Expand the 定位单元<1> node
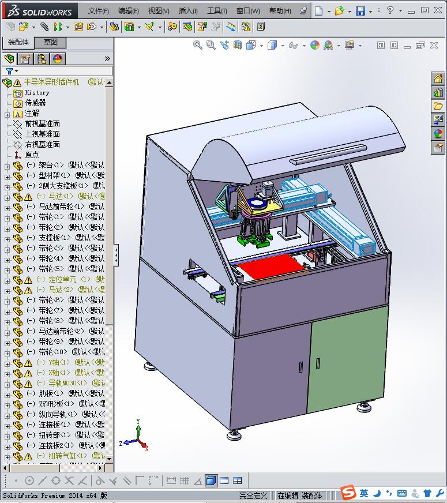447x503 pixels. point(7,281)
